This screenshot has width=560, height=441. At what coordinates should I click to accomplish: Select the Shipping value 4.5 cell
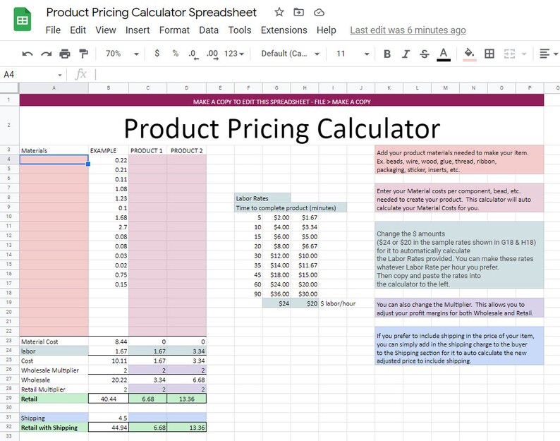109,418
